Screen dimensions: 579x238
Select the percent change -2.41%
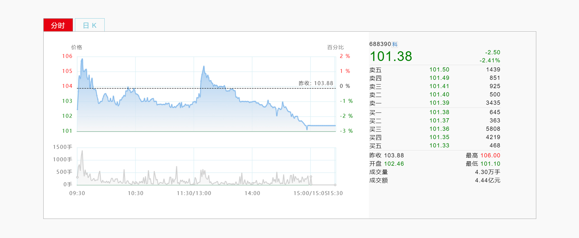point(490,60)
